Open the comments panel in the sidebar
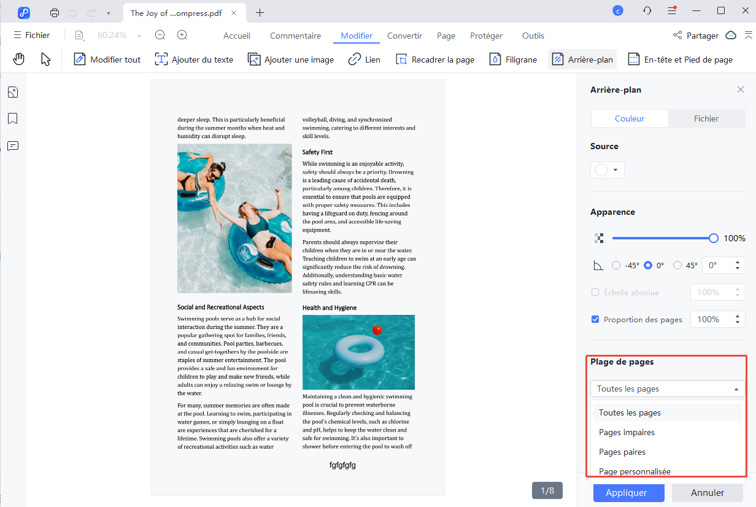The image size is (756, 507). (x=13, y=146)
